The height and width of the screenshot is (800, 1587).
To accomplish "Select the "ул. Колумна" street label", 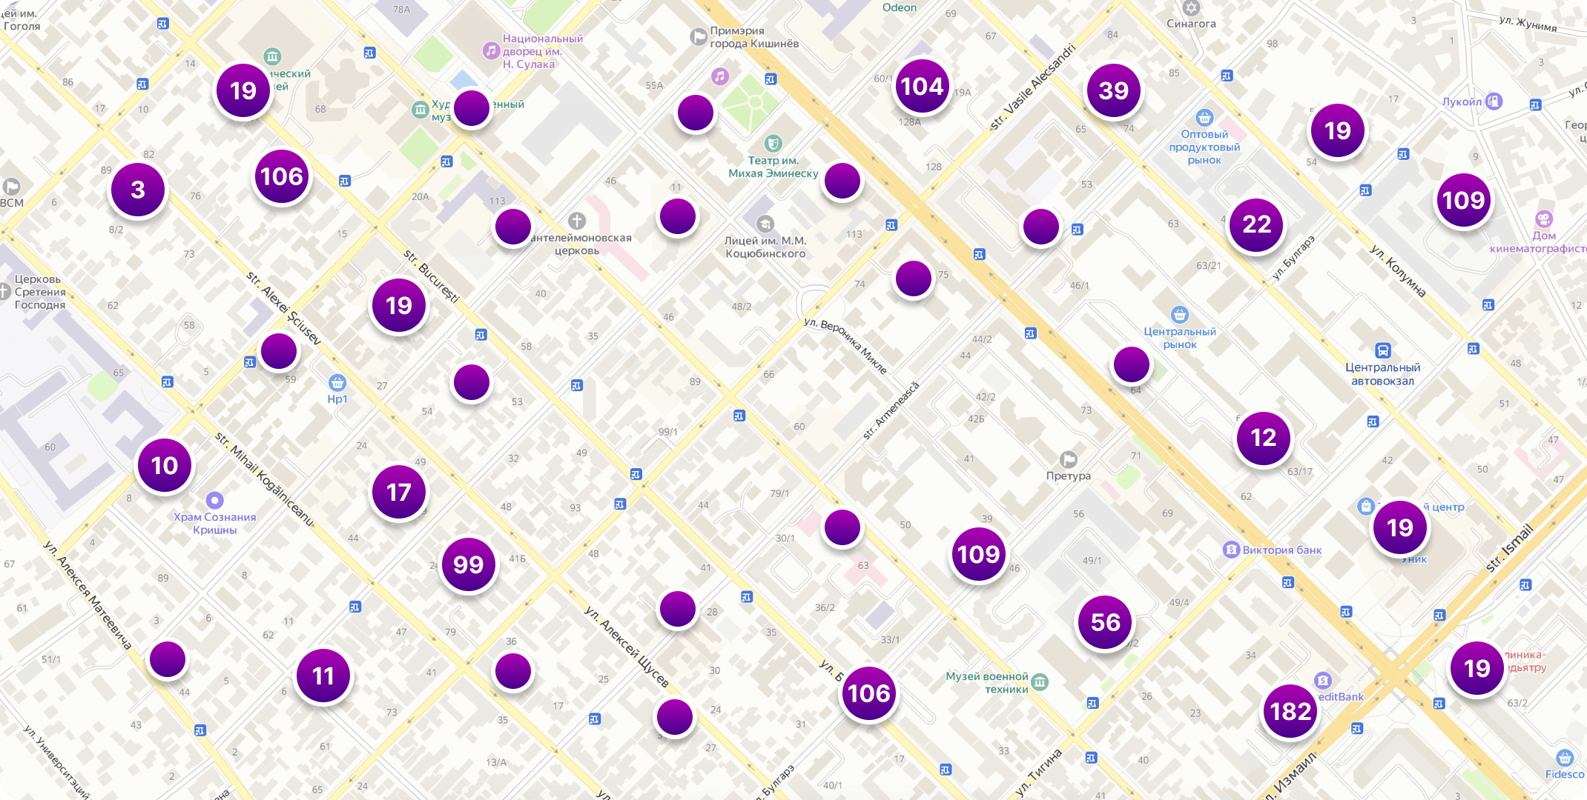I will click(1397, 271).
